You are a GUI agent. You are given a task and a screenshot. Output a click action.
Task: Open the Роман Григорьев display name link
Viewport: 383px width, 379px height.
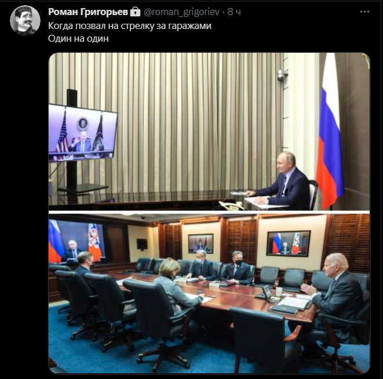pos(88,12)
